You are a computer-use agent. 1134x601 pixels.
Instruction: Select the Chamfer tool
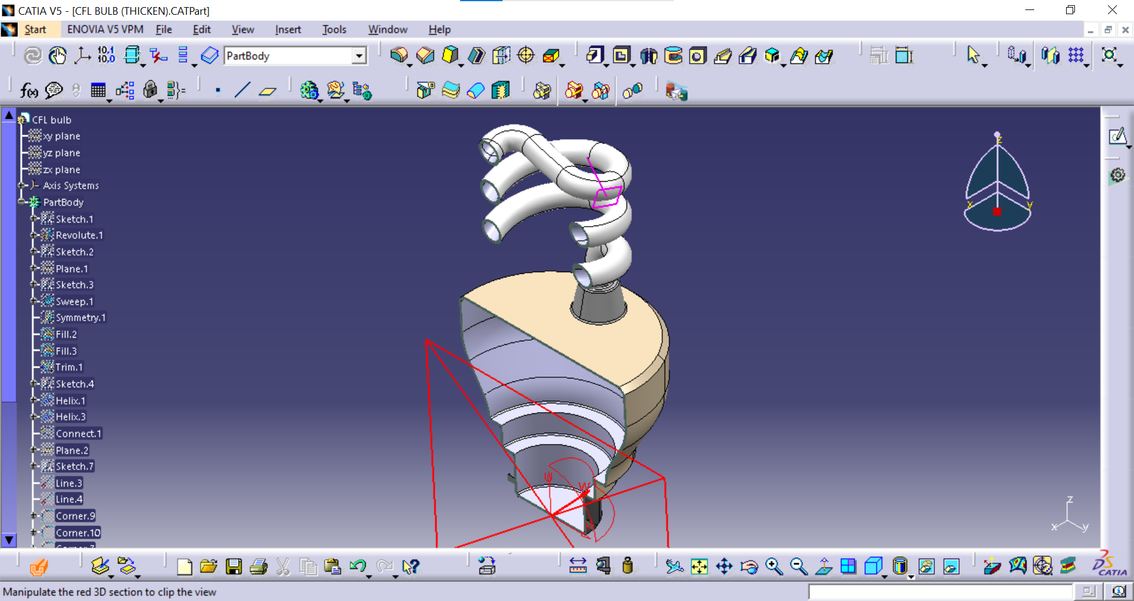[x=425, y=55]
